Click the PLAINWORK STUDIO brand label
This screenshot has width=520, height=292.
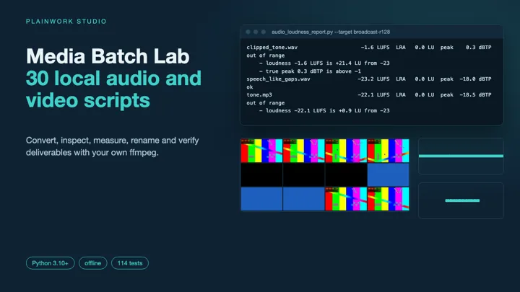tap(66, 22)
